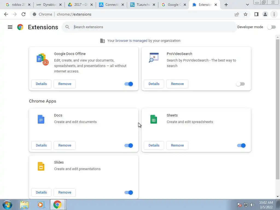Enable the ProVideoSearch extension toggle
This screenshot has width=280, height=210.
tap(240, 84)
